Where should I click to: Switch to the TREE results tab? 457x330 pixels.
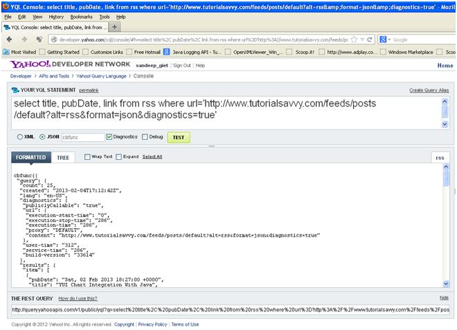[x=63, y=158]
